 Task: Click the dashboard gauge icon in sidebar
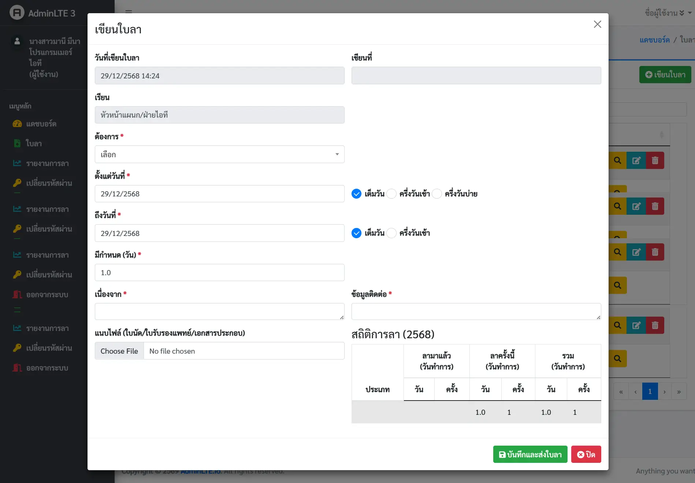pyautogui.click(x=17, y=124)
